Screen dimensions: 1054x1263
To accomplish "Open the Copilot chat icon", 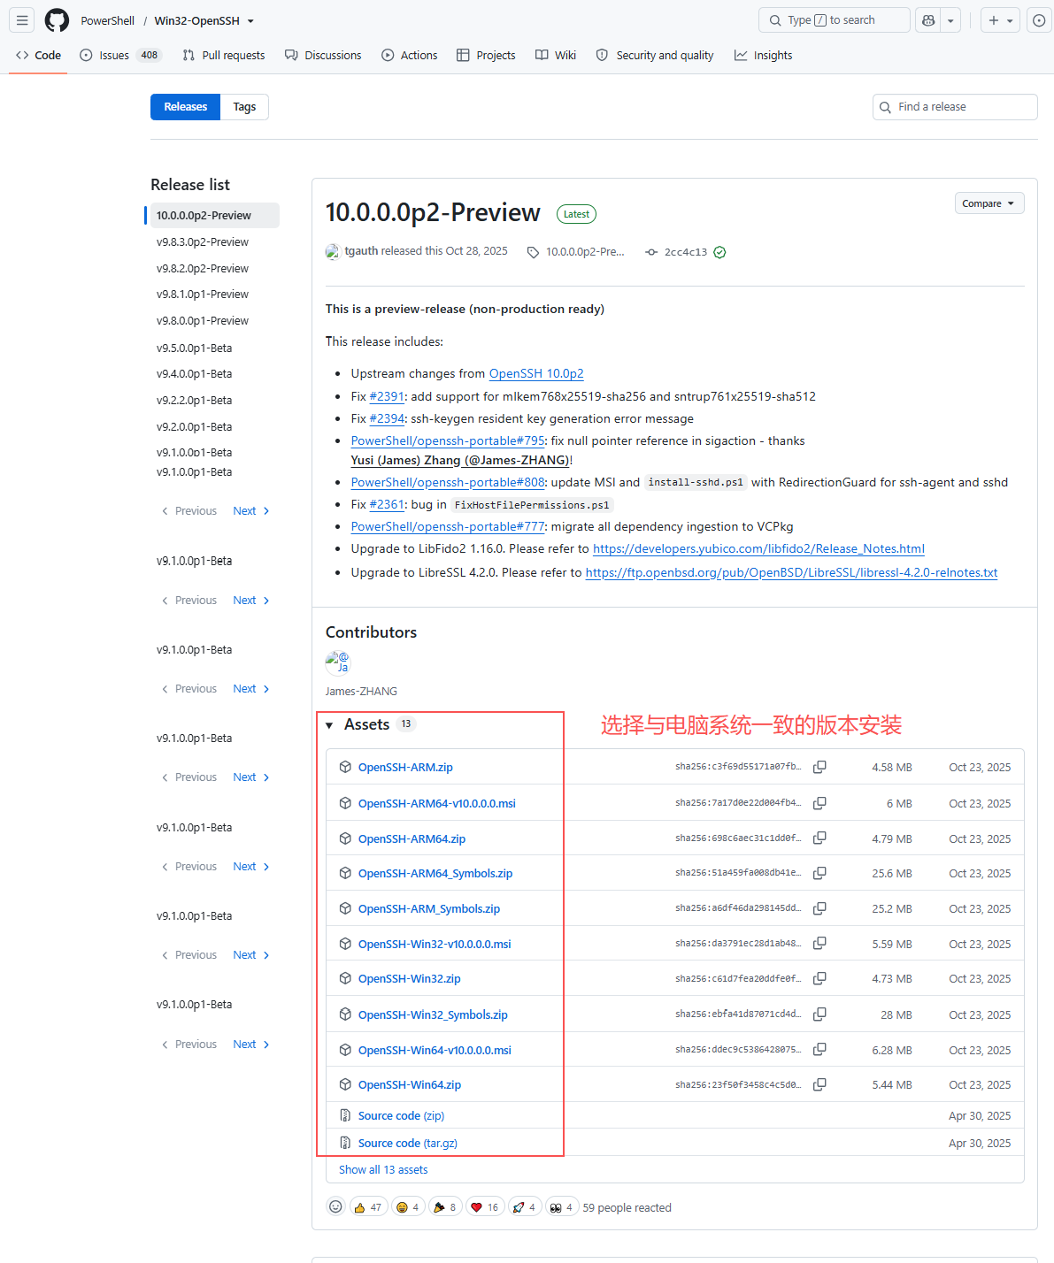I will tap(928, 20).
